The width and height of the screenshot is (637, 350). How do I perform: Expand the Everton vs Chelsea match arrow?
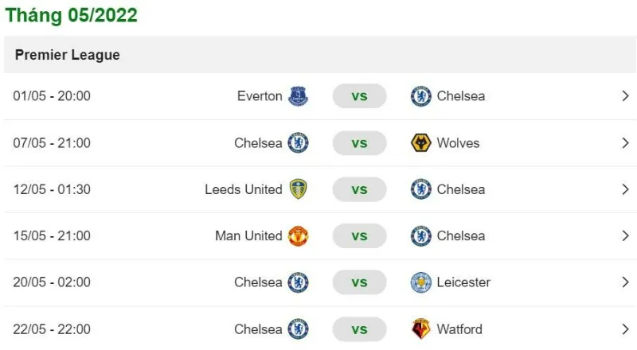point(625,96)
